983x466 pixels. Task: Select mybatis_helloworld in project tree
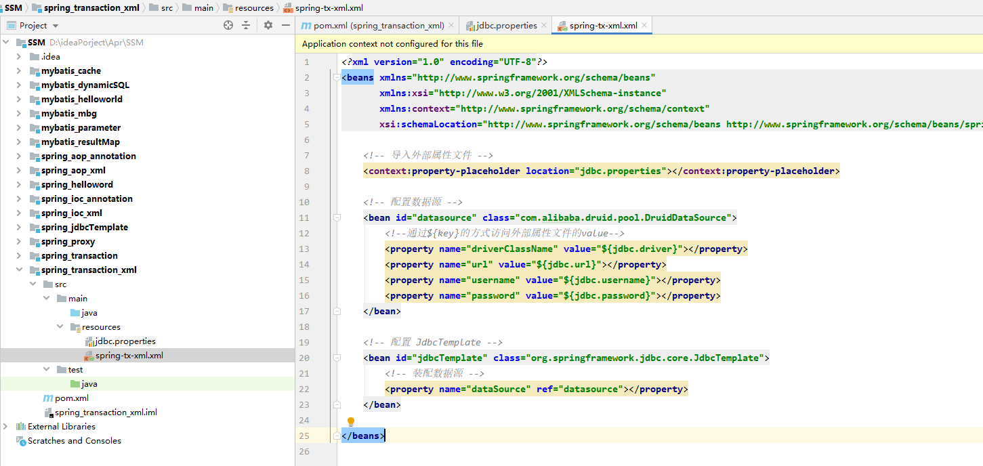pos(81,100)
